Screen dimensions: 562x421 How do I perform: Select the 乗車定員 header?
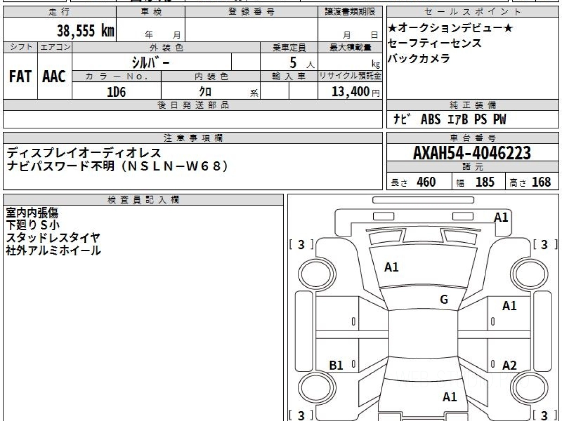coord(289,47)
